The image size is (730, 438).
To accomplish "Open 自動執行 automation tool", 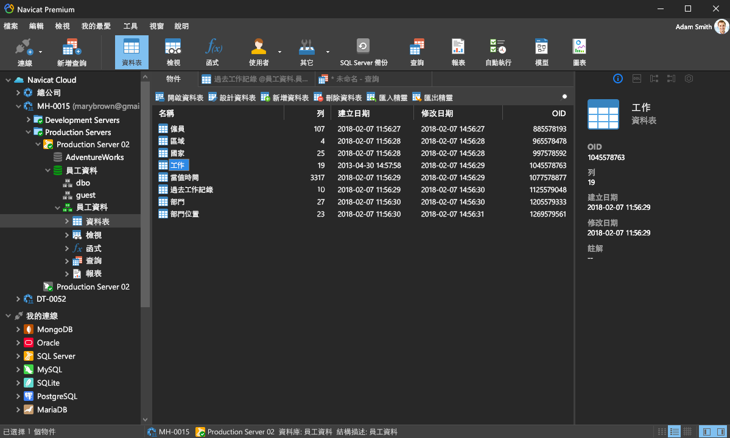I will 498,52.
